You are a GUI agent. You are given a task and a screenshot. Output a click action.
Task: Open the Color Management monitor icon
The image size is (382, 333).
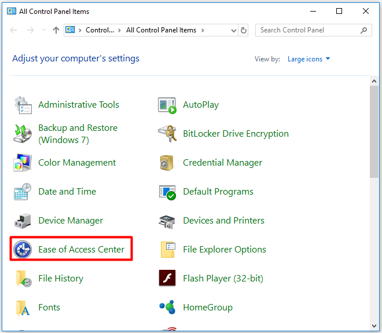pos(23,162)
